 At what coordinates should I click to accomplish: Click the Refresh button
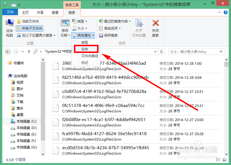tap(162, 52)
